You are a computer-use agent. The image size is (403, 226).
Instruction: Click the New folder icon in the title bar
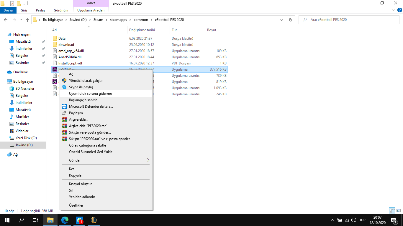point(19,4)
